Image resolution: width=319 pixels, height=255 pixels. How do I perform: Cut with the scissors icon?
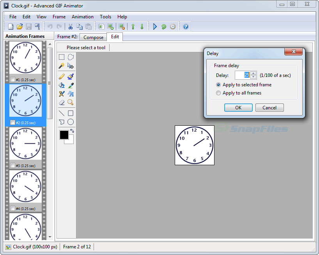pos(71,27)
